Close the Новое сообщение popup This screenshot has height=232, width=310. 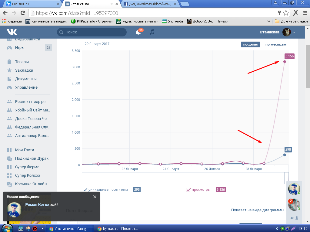[x=95, y=197]
